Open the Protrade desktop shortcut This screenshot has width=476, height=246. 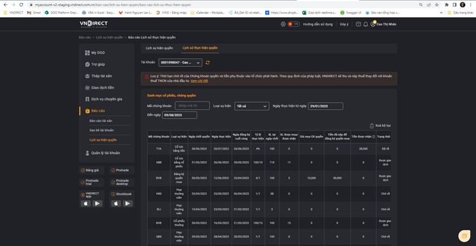tap(122, 183)
